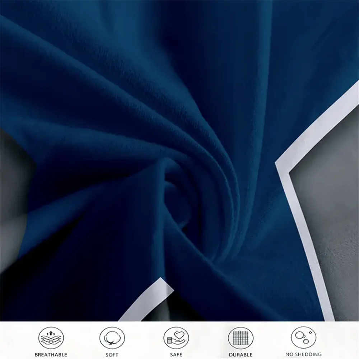
Task: Click the Durable woven-grid icon
Action: [241, 338]
